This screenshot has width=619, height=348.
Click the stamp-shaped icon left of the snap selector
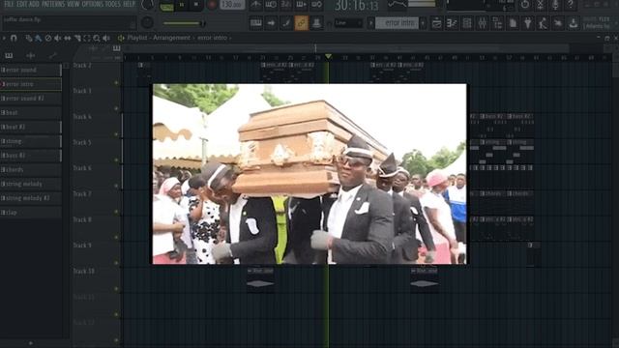(316, 23)
